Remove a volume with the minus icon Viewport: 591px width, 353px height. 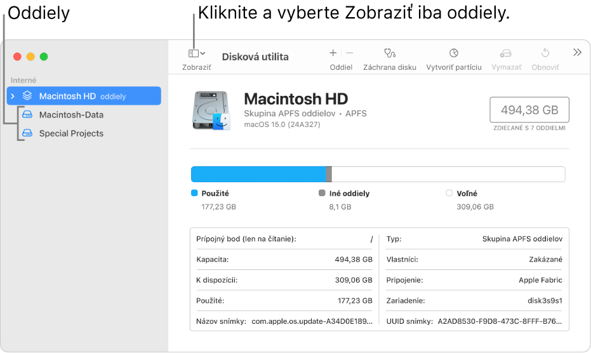(x=349, y=53)
